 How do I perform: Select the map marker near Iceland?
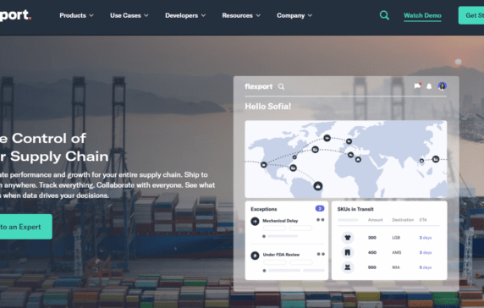[327, 138]
